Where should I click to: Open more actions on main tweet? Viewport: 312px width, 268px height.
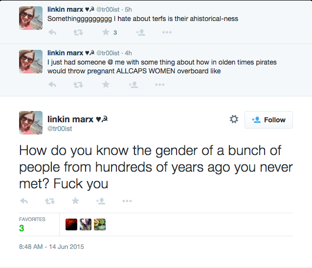point(127,201)
